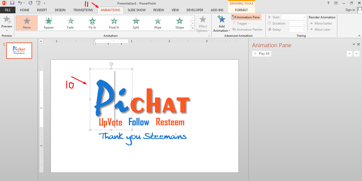Image resolution: width=362 pixels, height=181 pixels.
Task: Switch to the TRANSITIONS tab
Action: click(83, 10)
